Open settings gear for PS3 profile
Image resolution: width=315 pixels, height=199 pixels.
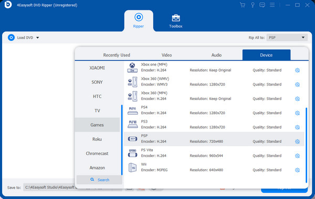297,127
